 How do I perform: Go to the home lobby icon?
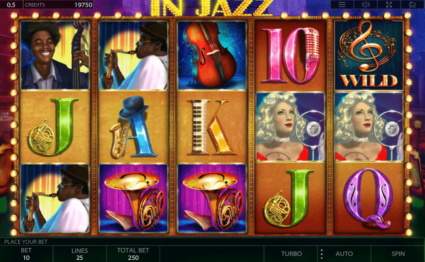click(x=412, y=5)
